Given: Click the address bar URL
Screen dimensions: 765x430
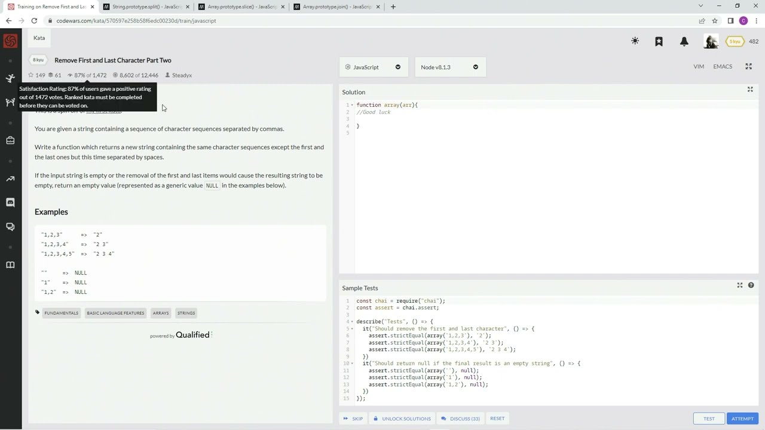Looking at the screenshot, I should (136, 20).
